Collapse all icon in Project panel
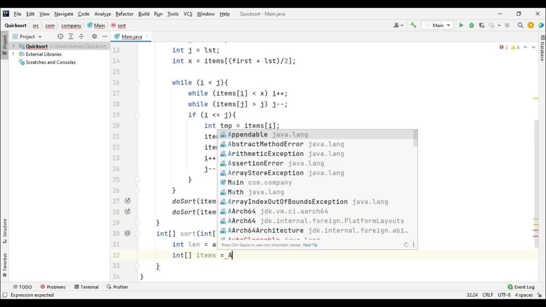 click(x=81, y=37)
